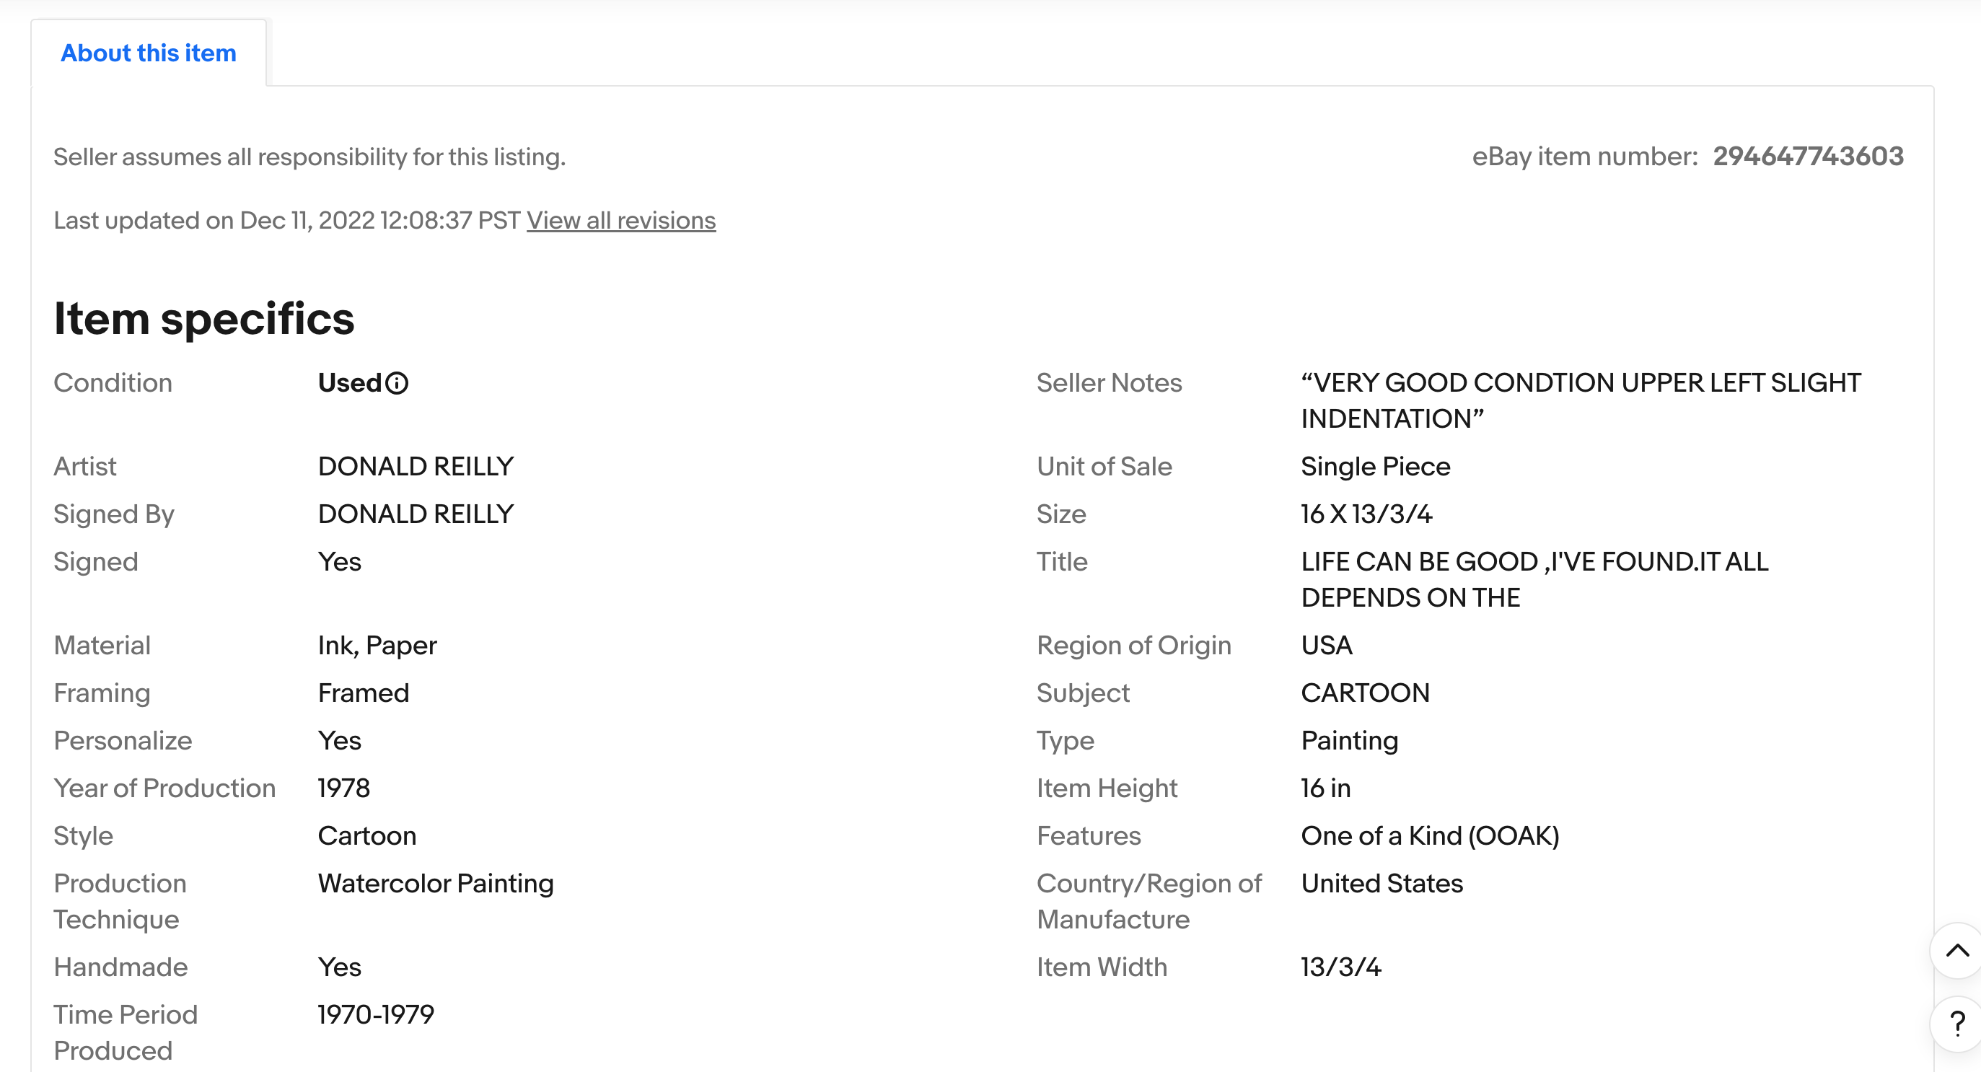Click the Item specifics heading
This screenshot has width=1981, height=1072.
pos(203,318)
